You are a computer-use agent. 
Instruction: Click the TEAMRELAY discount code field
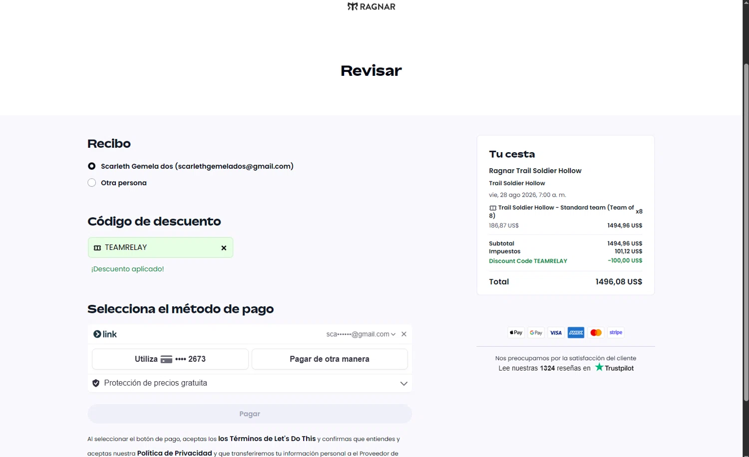click(160, 247)
